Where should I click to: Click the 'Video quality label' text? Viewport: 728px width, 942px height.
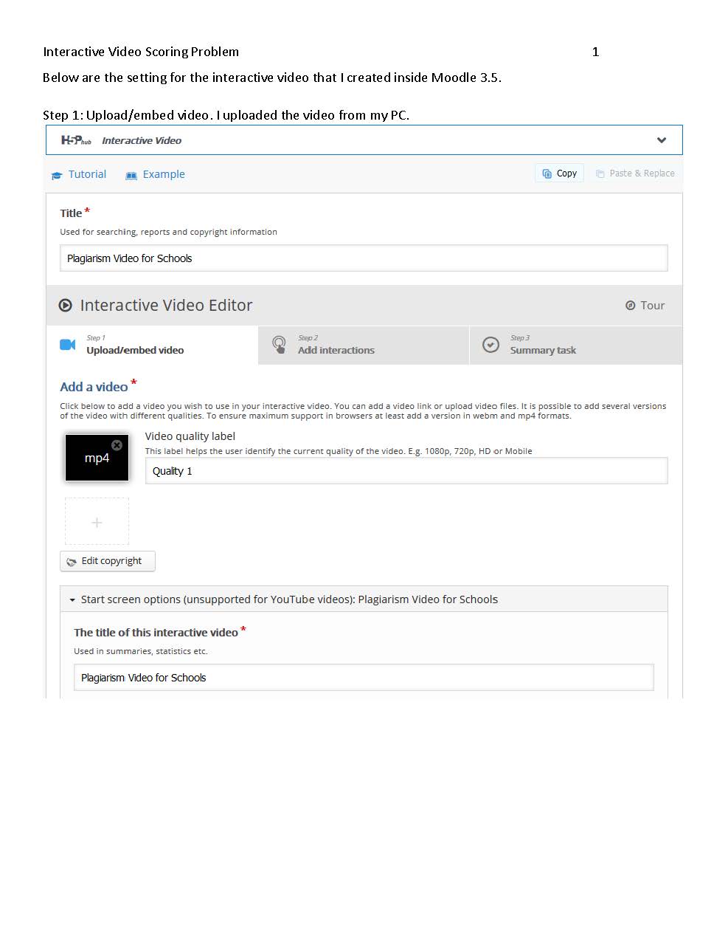(190, 436)
